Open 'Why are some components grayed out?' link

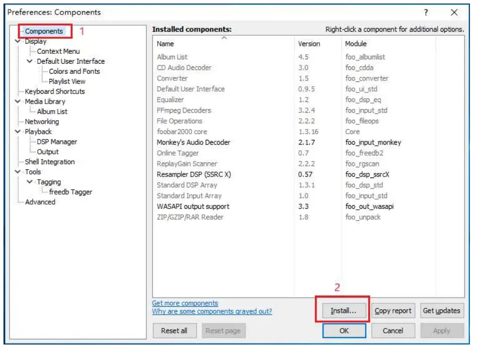click(212, 311)
